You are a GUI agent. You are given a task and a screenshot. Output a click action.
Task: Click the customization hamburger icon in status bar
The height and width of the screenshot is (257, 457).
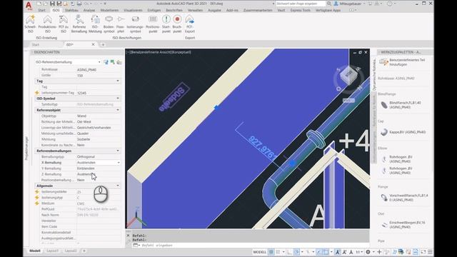430,252
